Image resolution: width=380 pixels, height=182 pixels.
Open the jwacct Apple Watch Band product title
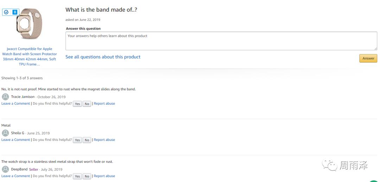click(30, 57)
